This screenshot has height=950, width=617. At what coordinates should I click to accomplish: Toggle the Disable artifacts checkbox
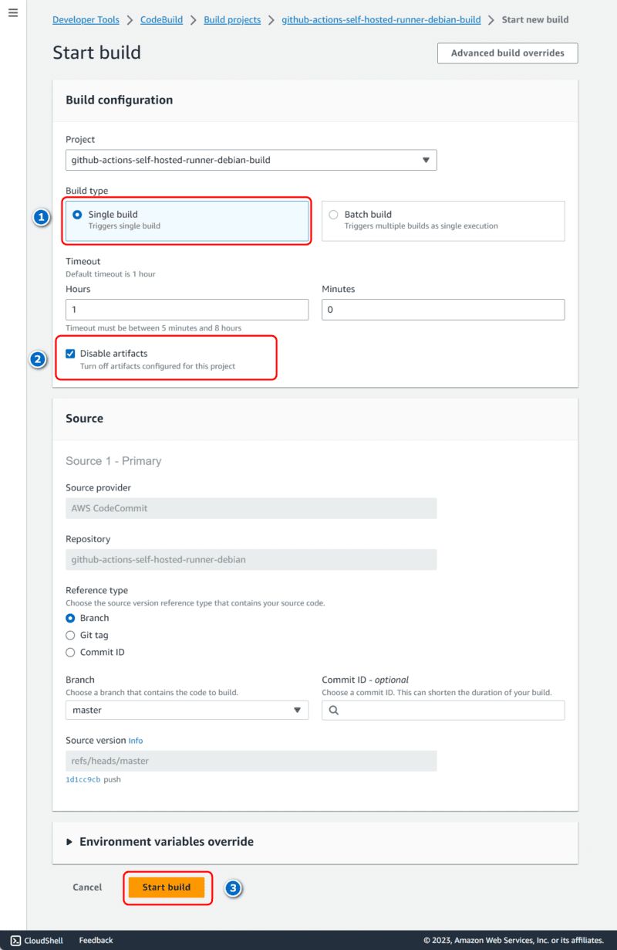[x=71, y=354]
